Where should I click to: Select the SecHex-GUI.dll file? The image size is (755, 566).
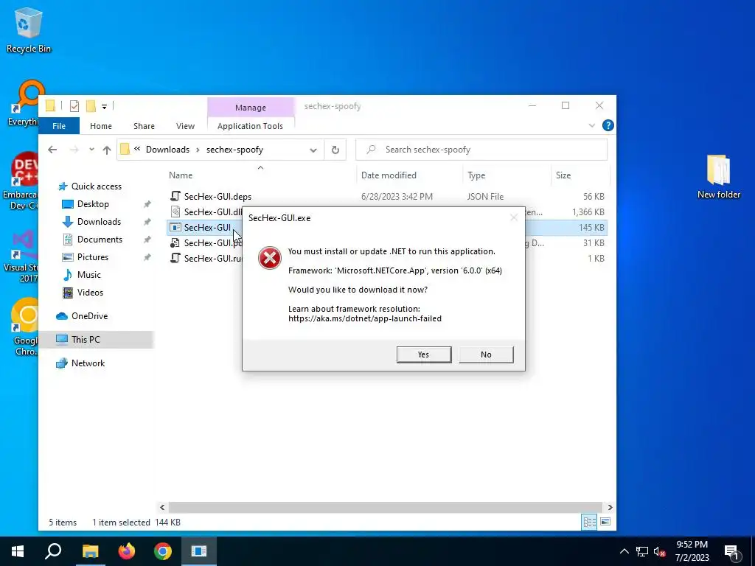[x=205, y=212]
